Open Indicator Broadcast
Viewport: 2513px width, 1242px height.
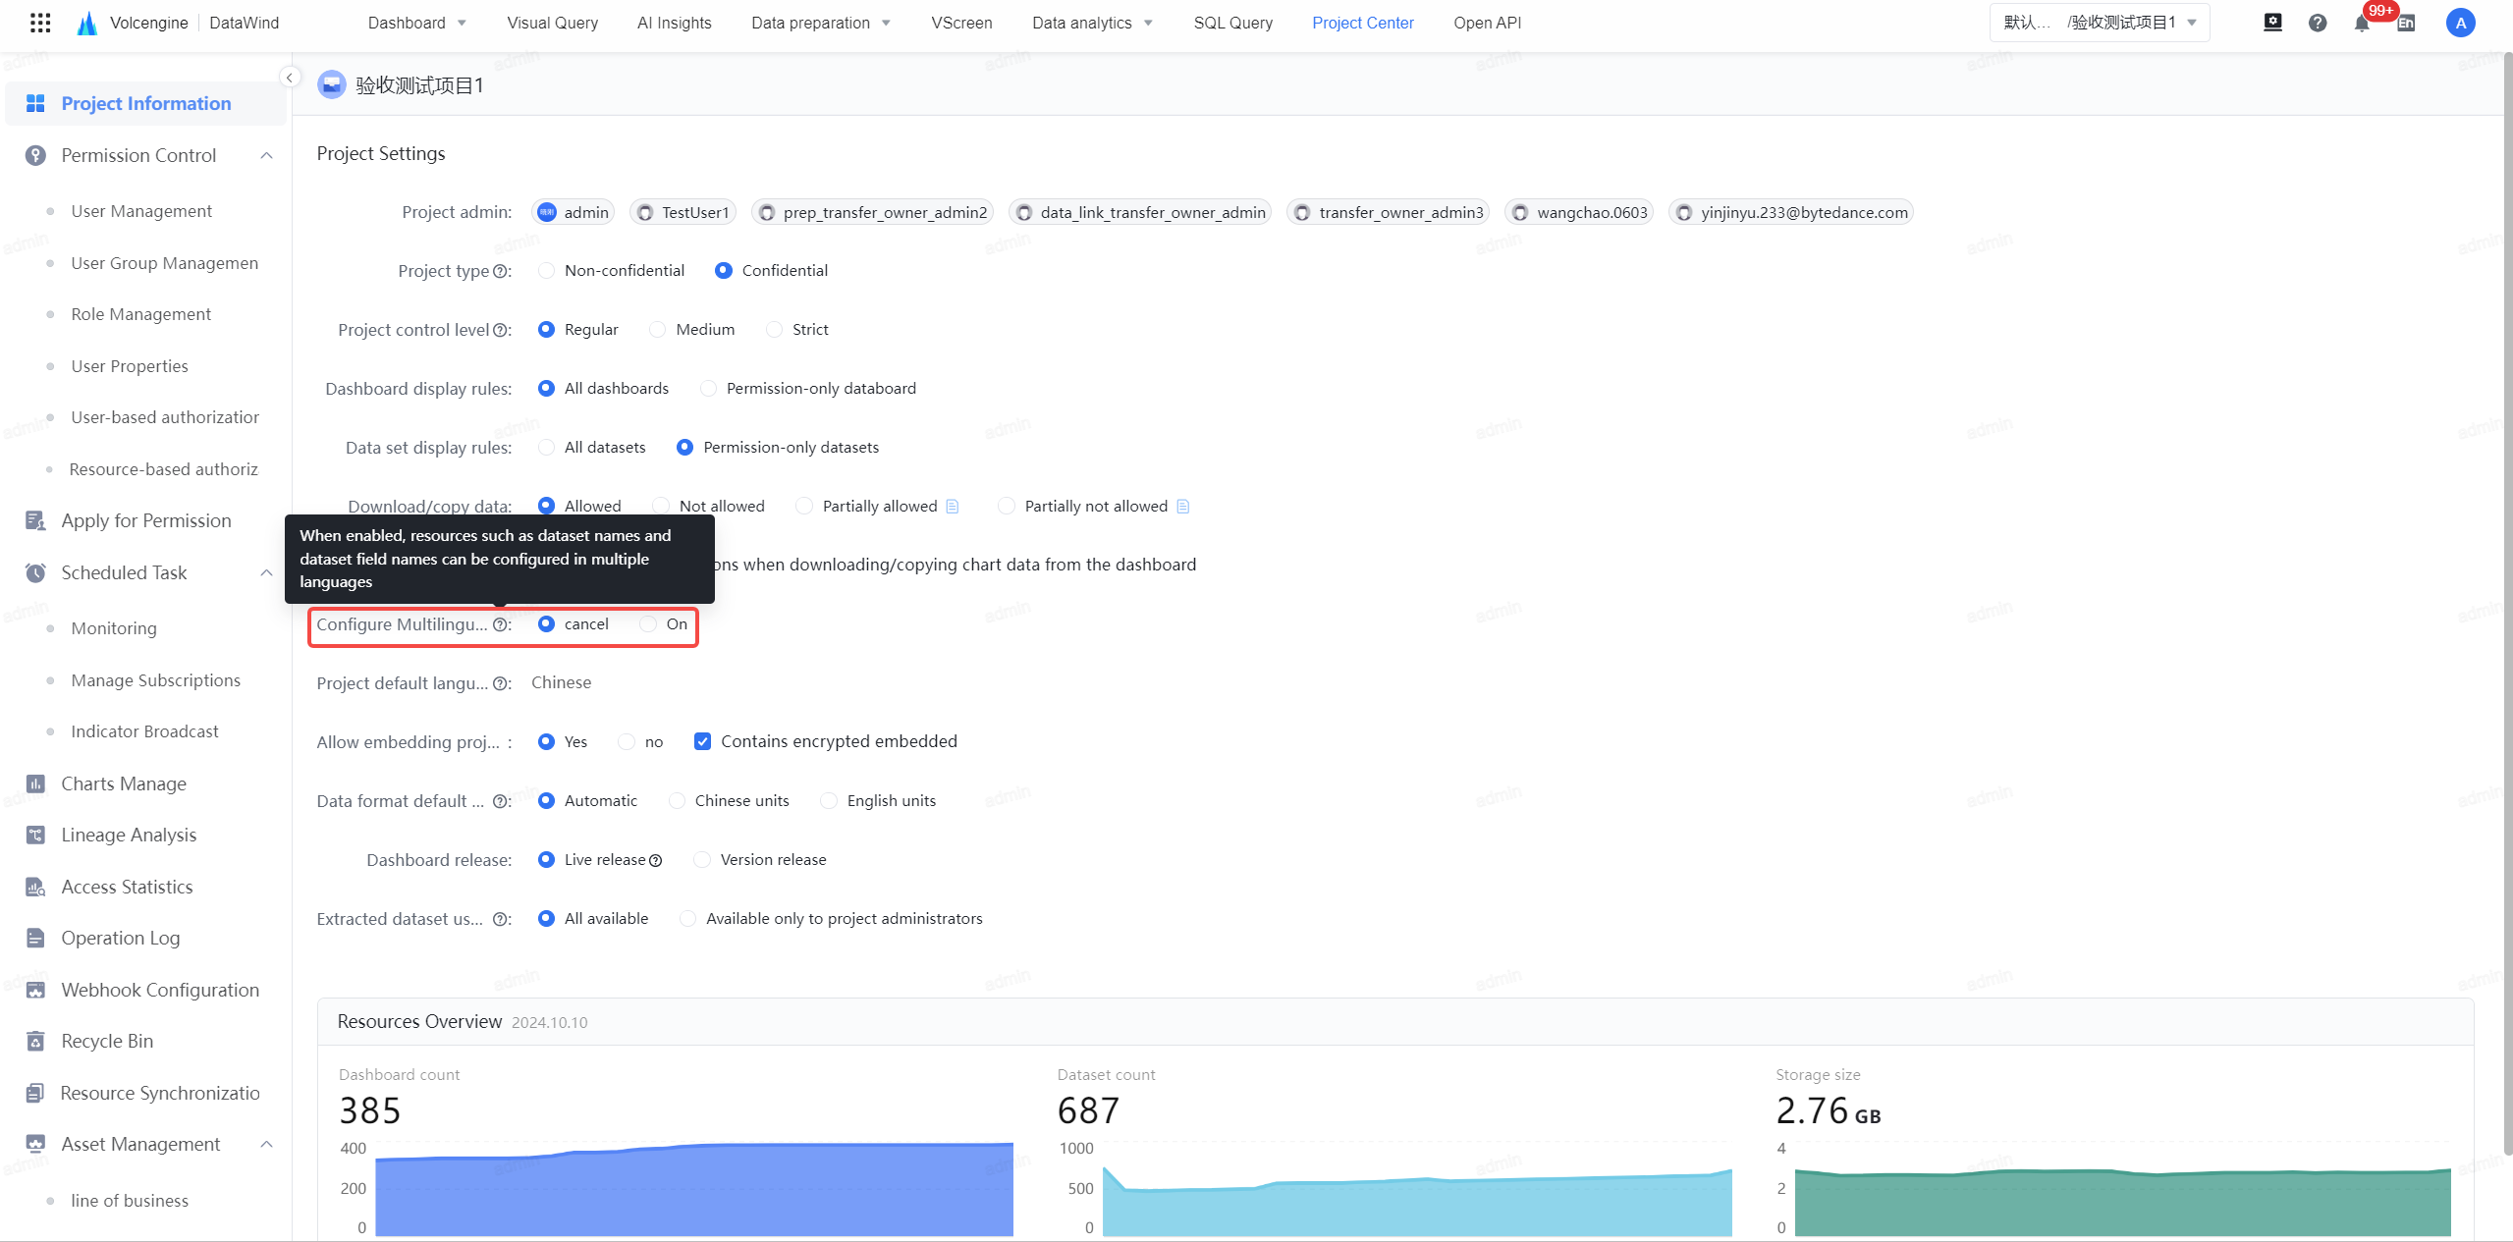pyautogui.click(x=144, y=731)
